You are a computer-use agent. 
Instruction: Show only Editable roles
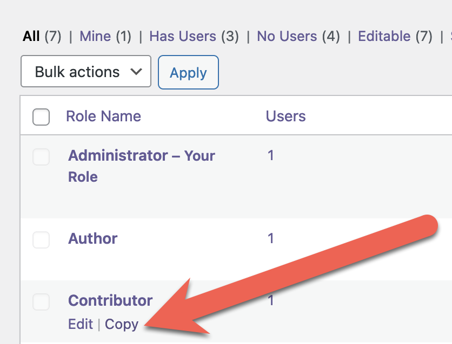384,36
